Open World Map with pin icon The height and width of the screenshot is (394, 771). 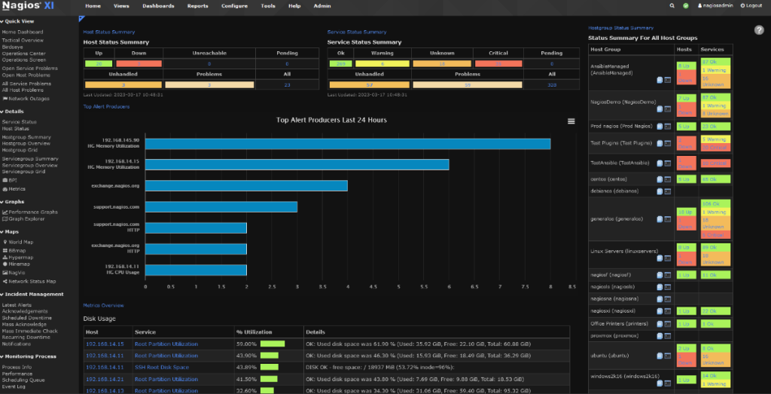18,242
